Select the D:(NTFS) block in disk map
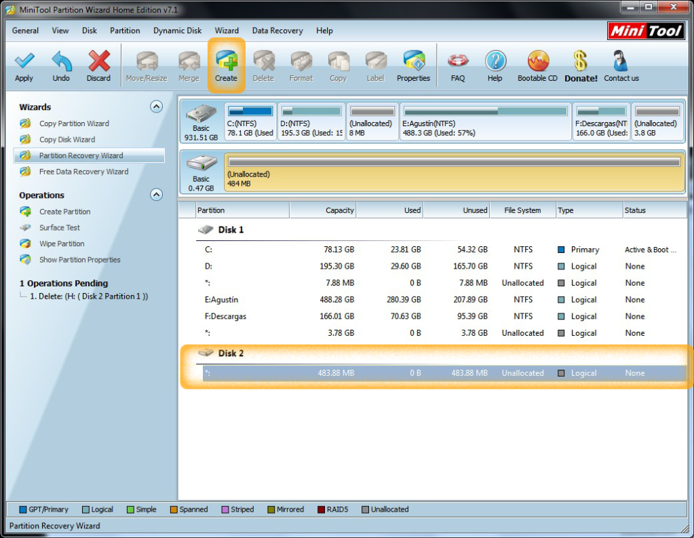694x538 pixels. (x=311, y=121)
